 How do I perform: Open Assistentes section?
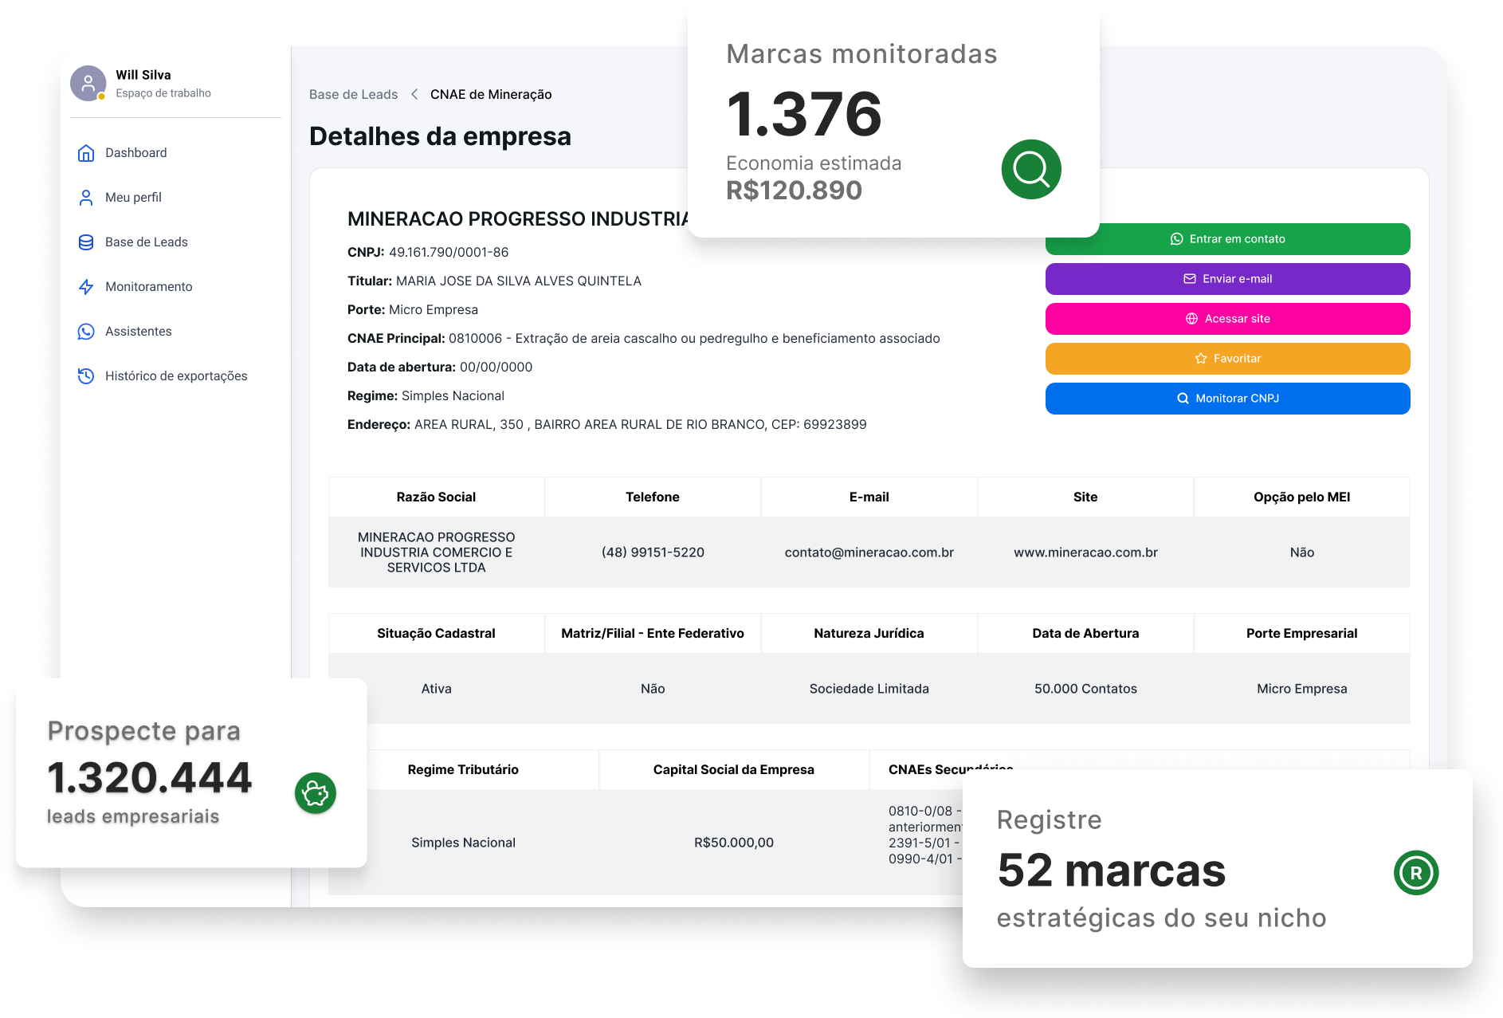point(139,332)
